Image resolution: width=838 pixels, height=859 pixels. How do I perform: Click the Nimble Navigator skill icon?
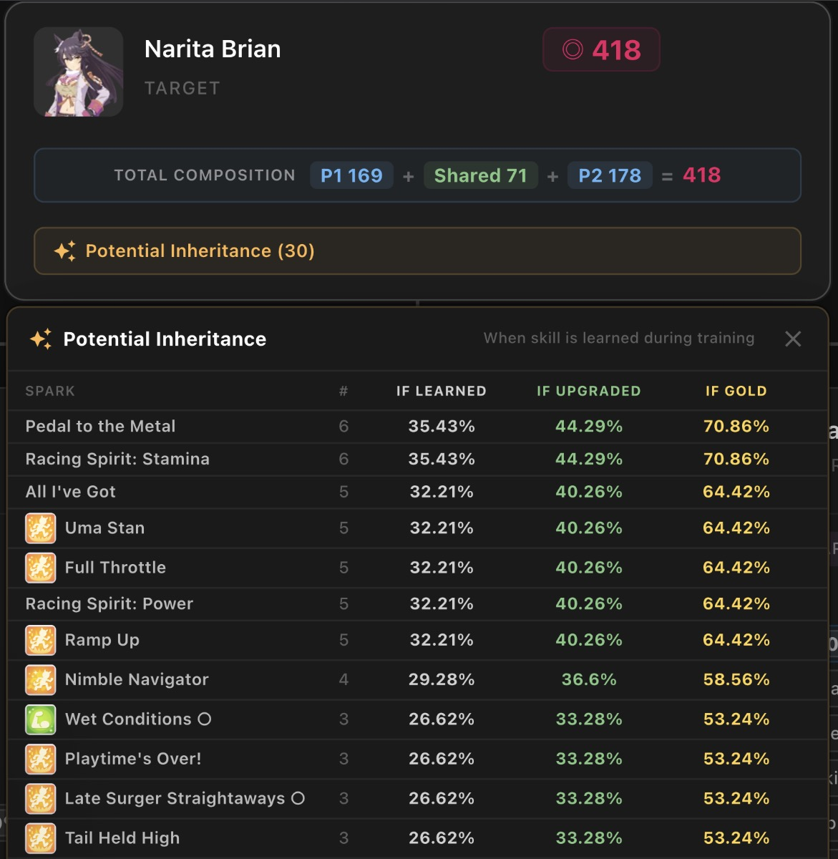click(x=41, y=679)
